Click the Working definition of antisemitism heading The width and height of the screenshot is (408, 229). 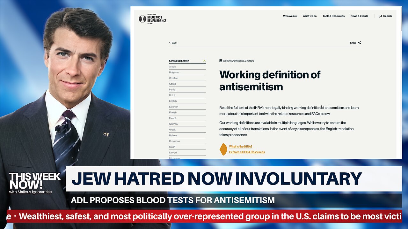pos(270,80)
